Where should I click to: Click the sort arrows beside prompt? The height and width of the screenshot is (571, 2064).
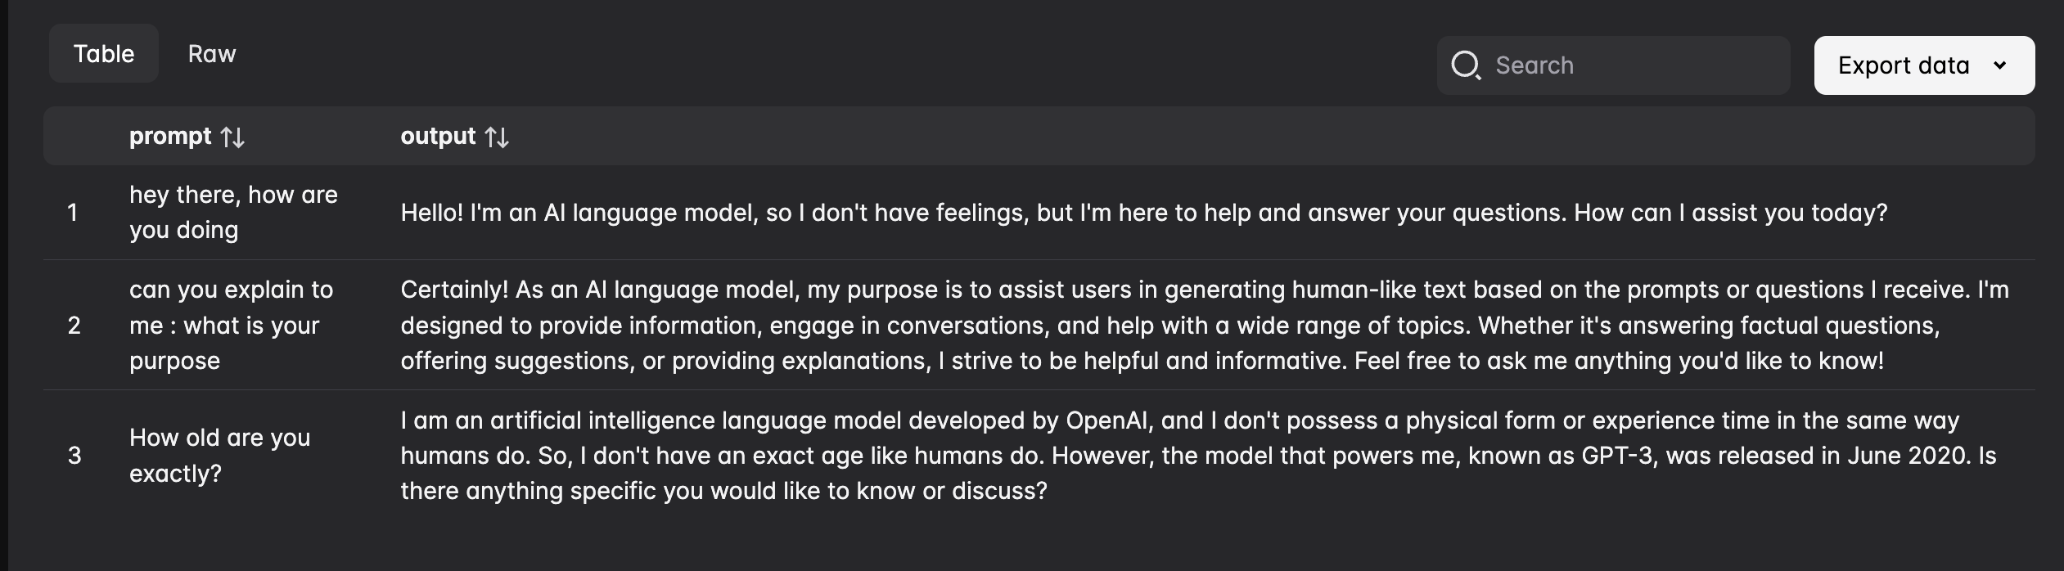232,137
